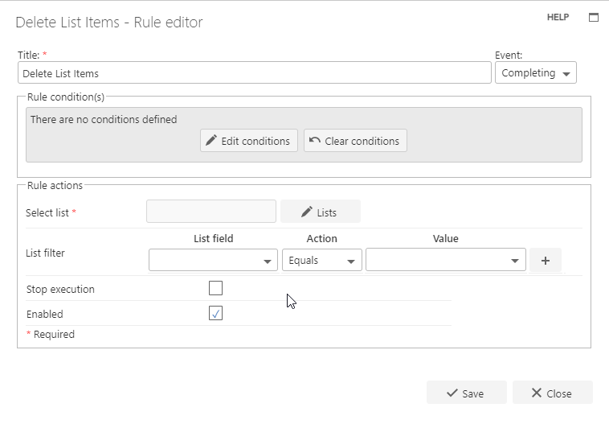Expand the Value dropdown

tap(445, 260)
